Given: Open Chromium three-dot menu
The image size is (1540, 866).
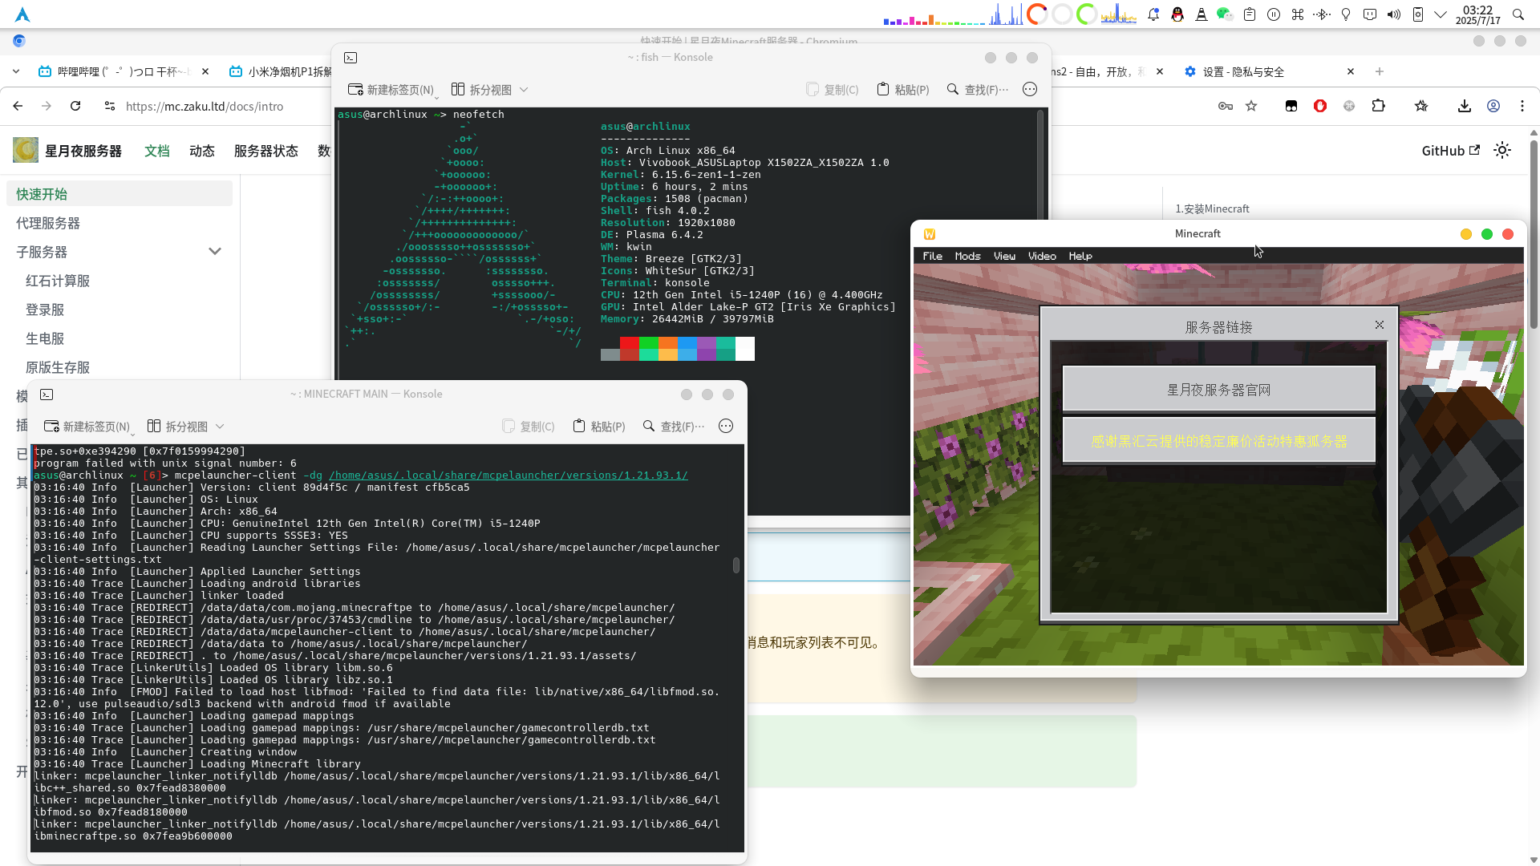Looking at the screenshot, I should [1522, 106].
